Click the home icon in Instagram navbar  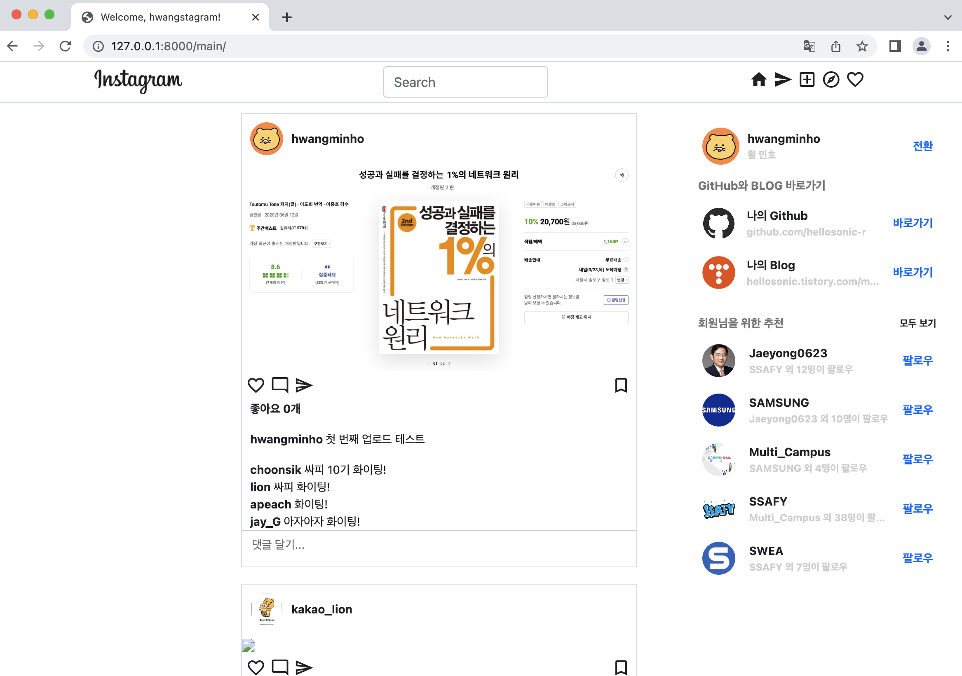758,79
